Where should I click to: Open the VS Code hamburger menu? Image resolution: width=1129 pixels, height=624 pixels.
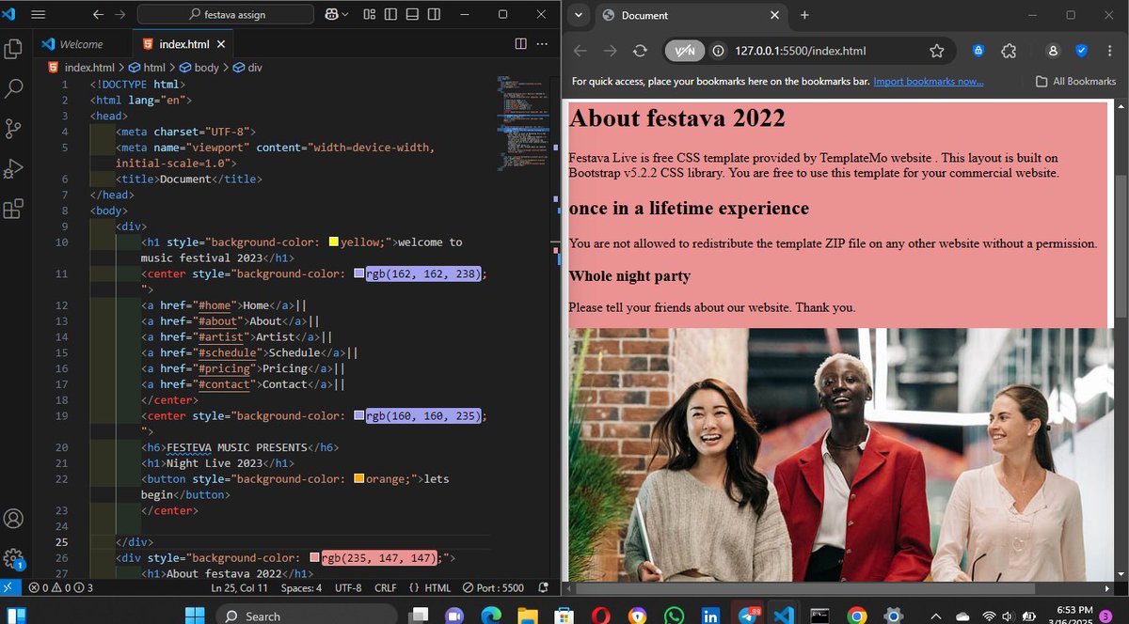pos(39,14)
